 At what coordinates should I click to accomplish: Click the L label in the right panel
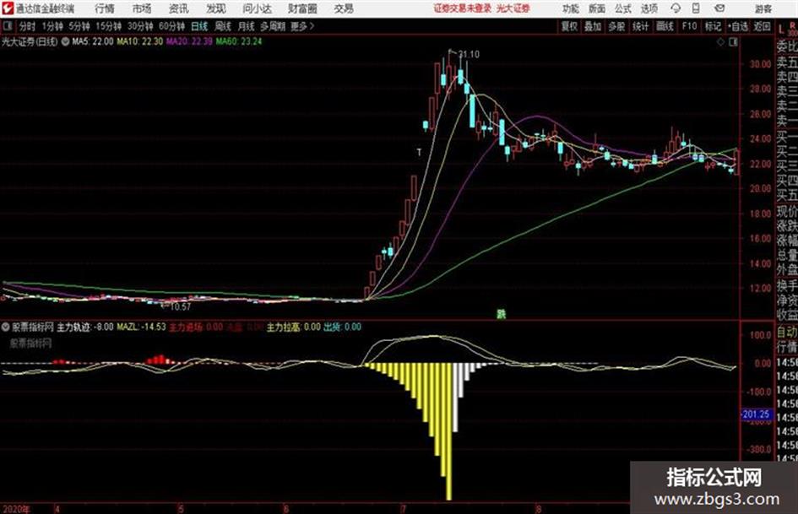point(781,30)
